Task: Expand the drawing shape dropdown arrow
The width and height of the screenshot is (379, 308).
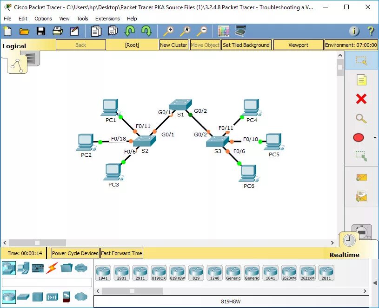Action: [x=375, y=138]
